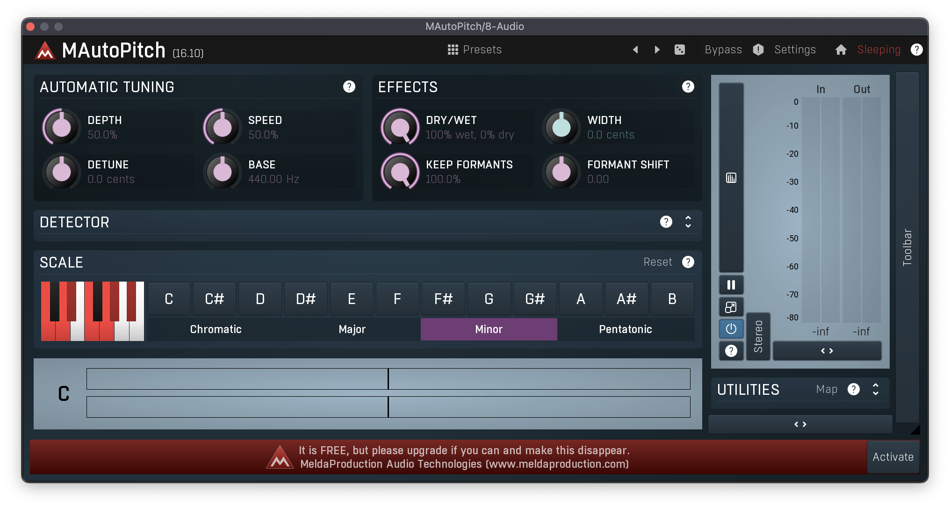Click the Formant Shift knob
Viewport: 950px width, 508px height.
click(x=561, y=172)
